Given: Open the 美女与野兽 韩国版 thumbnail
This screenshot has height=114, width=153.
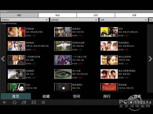Looking at the screenshot, I should (x=109, y=74).
